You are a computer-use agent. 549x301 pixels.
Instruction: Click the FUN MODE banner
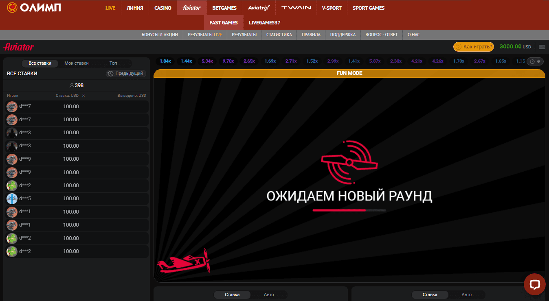tap(349, 73)
